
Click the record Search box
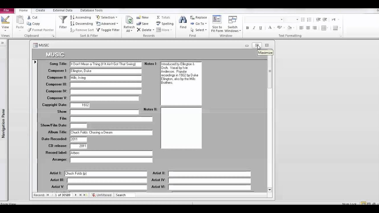tap(125, 195)
